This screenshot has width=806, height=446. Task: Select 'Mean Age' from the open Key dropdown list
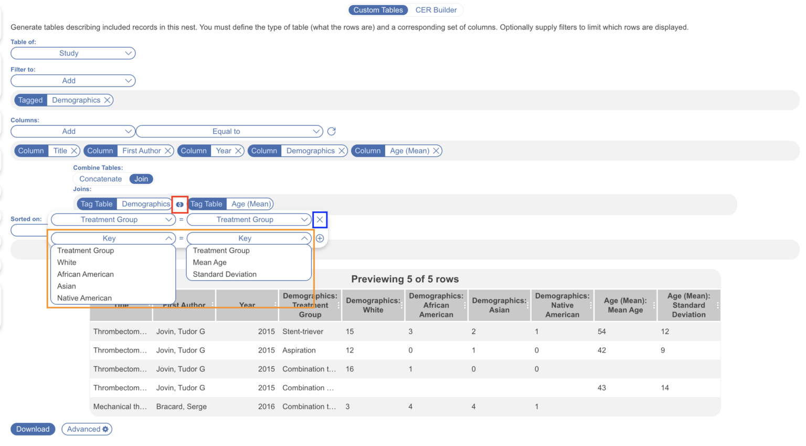209,262
